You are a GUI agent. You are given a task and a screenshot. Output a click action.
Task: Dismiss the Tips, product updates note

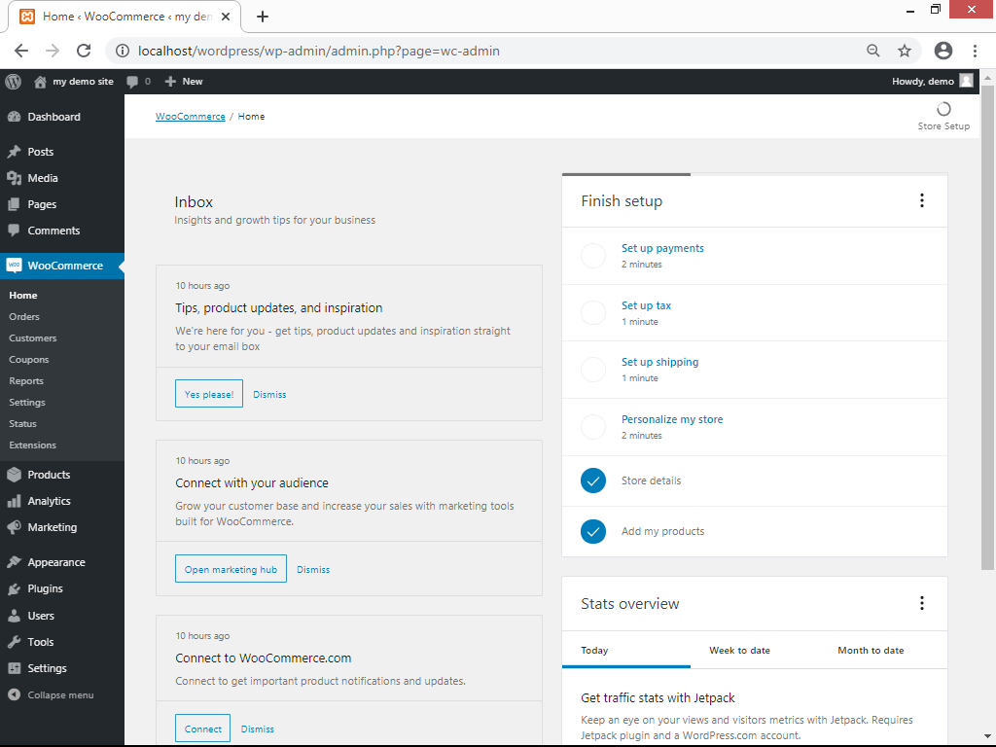point(270,395)
